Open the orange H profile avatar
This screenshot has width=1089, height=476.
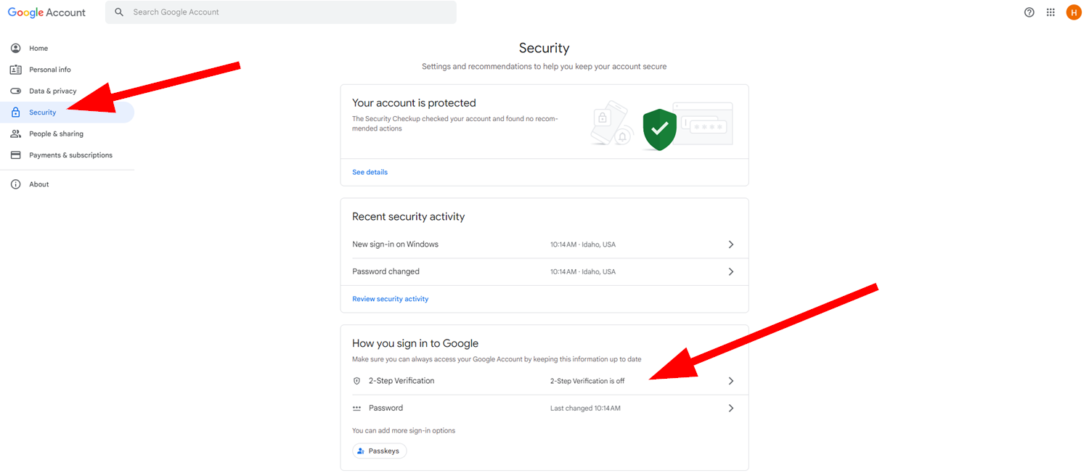(1074, 12)
